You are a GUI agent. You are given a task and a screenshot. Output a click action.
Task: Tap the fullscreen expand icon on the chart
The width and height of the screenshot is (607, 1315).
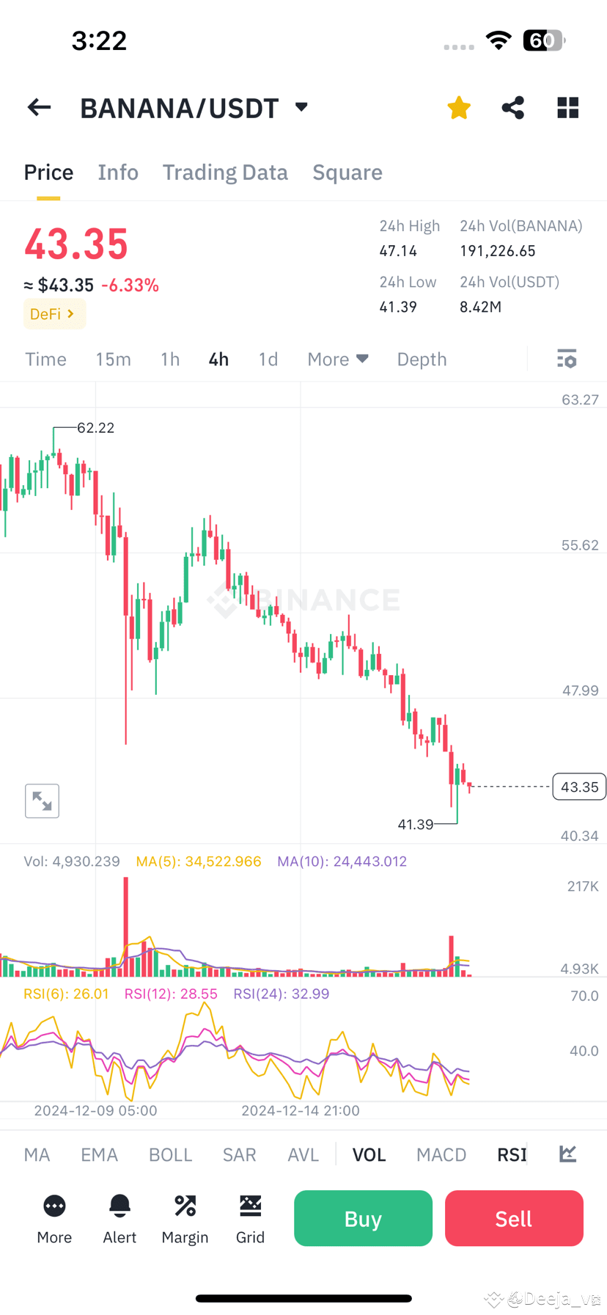pos(42,801)
